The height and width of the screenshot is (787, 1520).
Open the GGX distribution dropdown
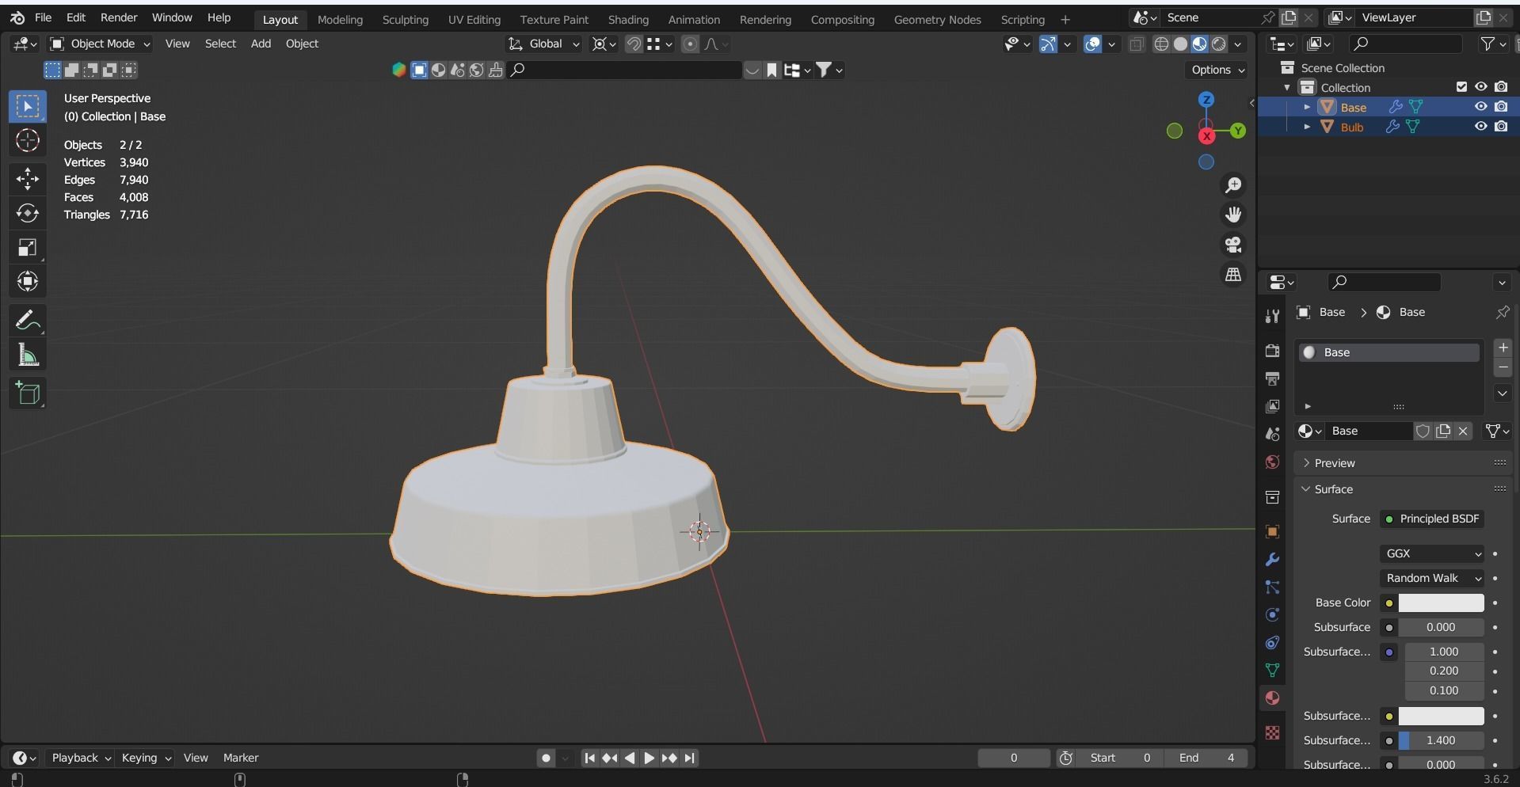(1432, 554)
